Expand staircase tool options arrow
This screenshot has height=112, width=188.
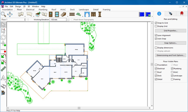[x=68, y=16]
